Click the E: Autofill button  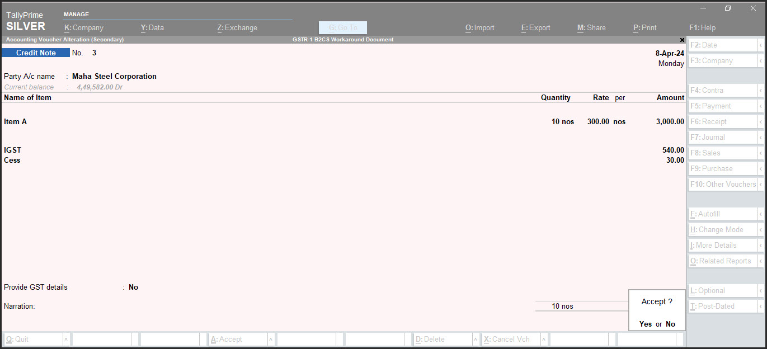[723, 214]
